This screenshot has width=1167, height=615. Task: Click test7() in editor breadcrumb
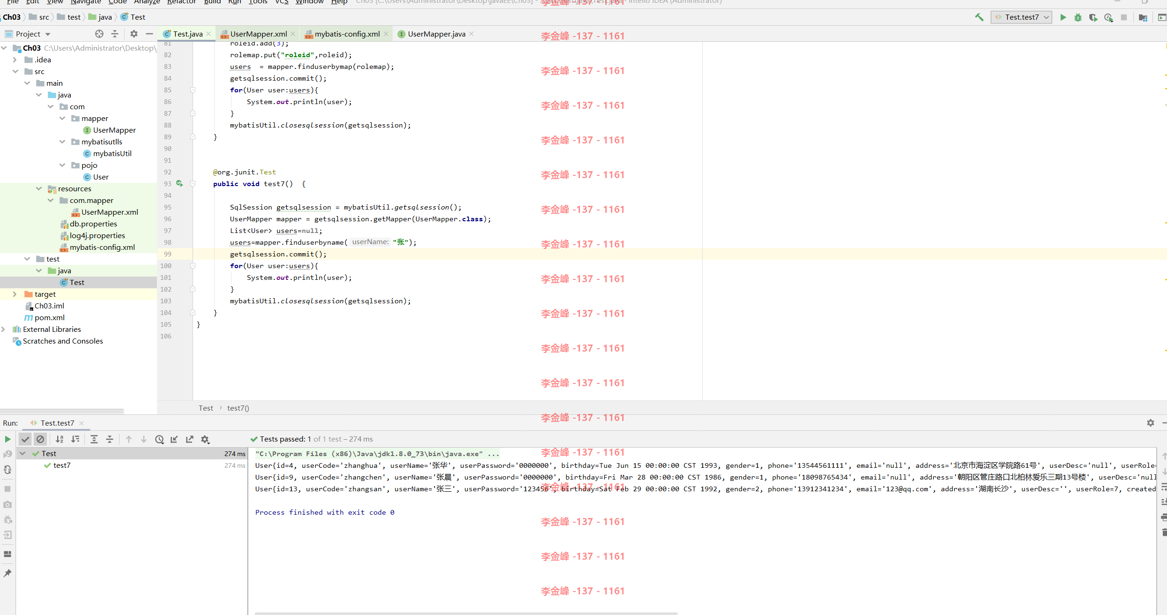pos(238,408)
